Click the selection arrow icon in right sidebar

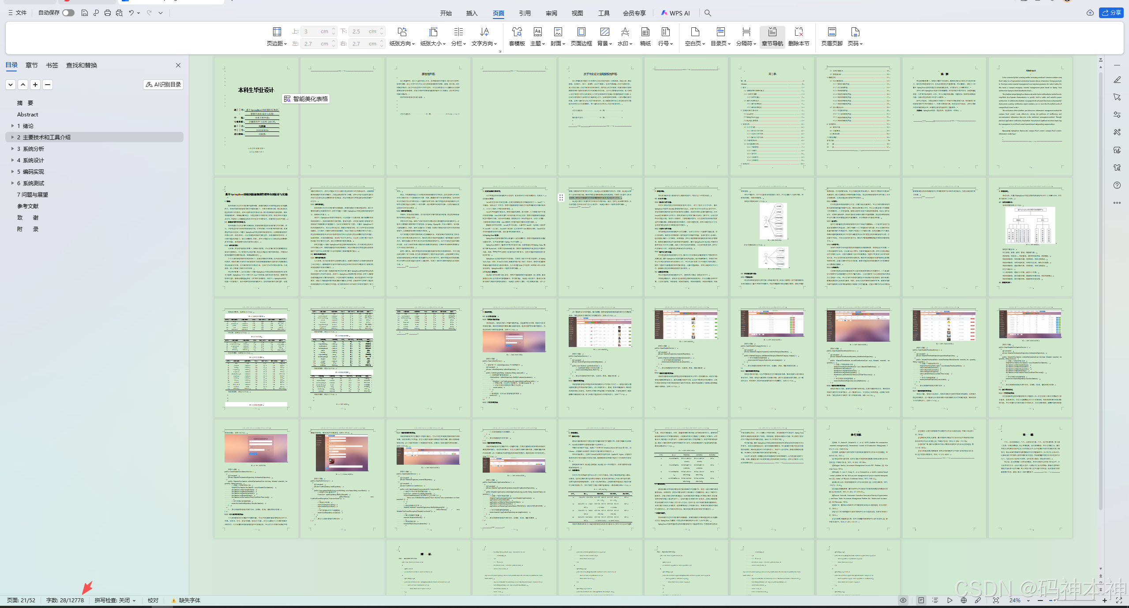(1117, 97)
